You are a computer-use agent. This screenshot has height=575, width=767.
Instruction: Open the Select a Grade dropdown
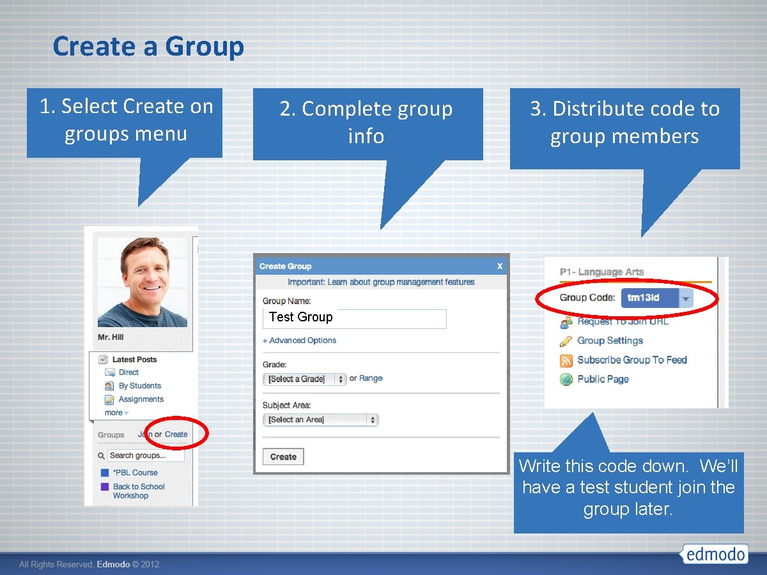[304, 378]
